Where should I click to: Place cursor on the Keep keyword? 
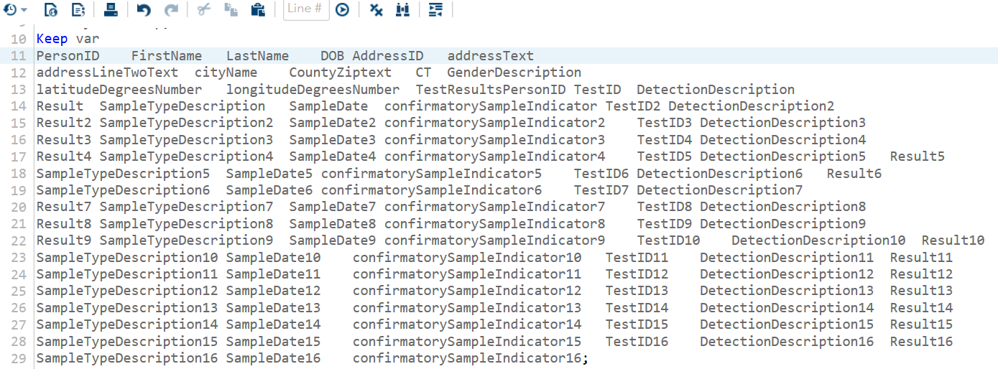coord(52,39)
